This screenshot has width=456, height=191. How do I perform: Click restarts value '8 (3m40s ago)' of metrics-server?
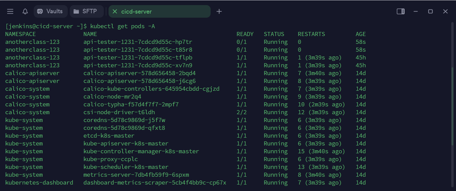[x=320, y=175]
